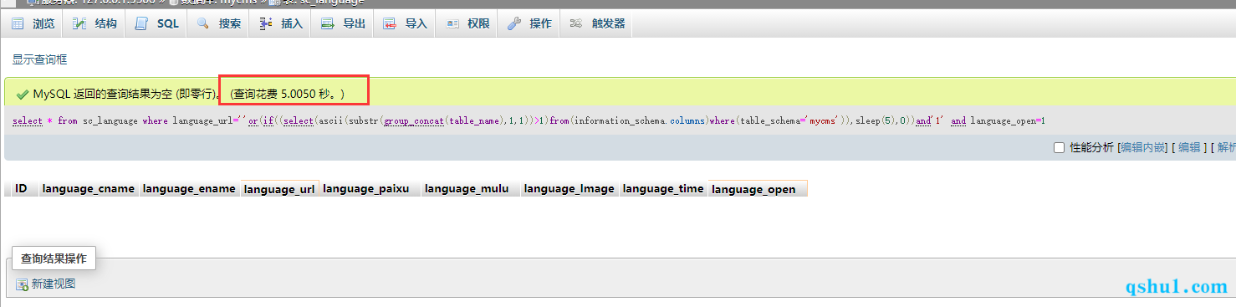
Task: Sort by language_time column header
Action: (x=663, y=188)
